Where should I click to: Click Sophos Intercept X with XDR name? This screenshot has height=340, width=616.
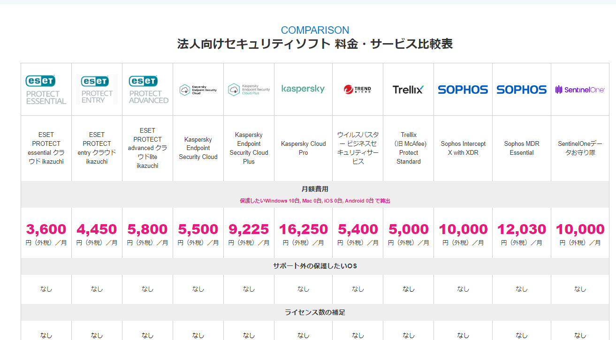tap(463, 148)
